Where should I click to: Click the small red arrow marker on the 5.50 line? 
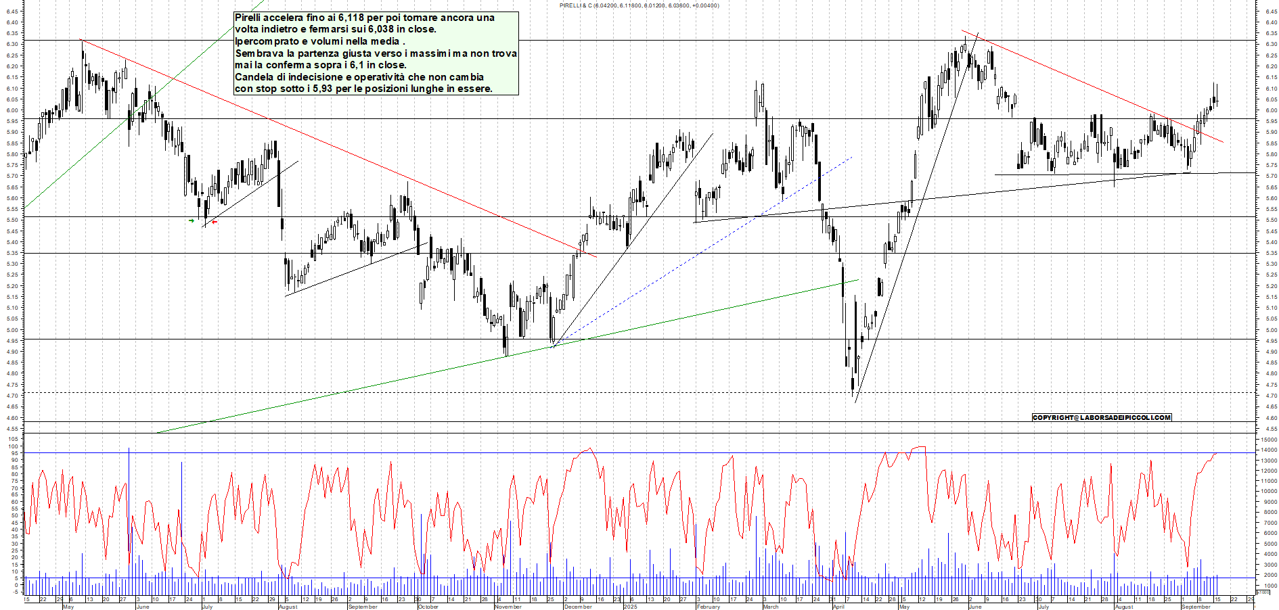[215, 222]
